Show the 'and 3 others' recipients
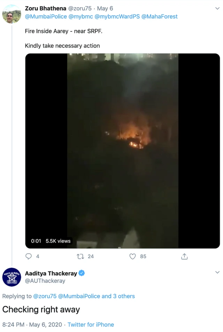 pyautogui.click(x=118, y=296)
